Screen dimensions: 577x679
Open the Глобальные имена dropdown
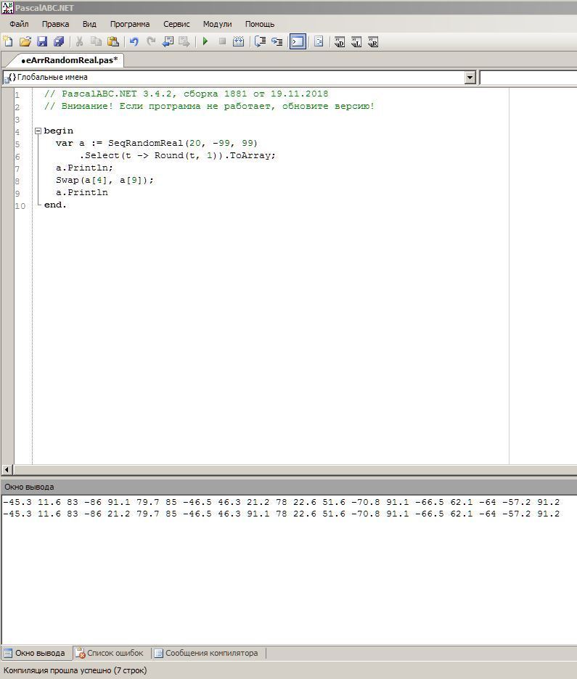click(470, 78)
